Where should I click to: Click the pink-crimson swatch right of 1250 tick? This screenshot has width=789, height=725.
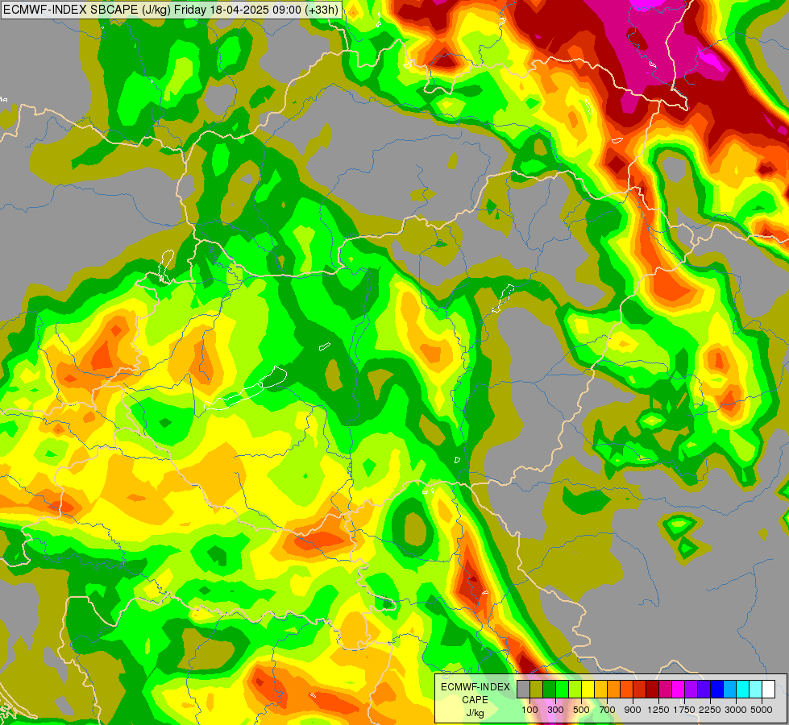pyautogui.click(x=665, y=689)
